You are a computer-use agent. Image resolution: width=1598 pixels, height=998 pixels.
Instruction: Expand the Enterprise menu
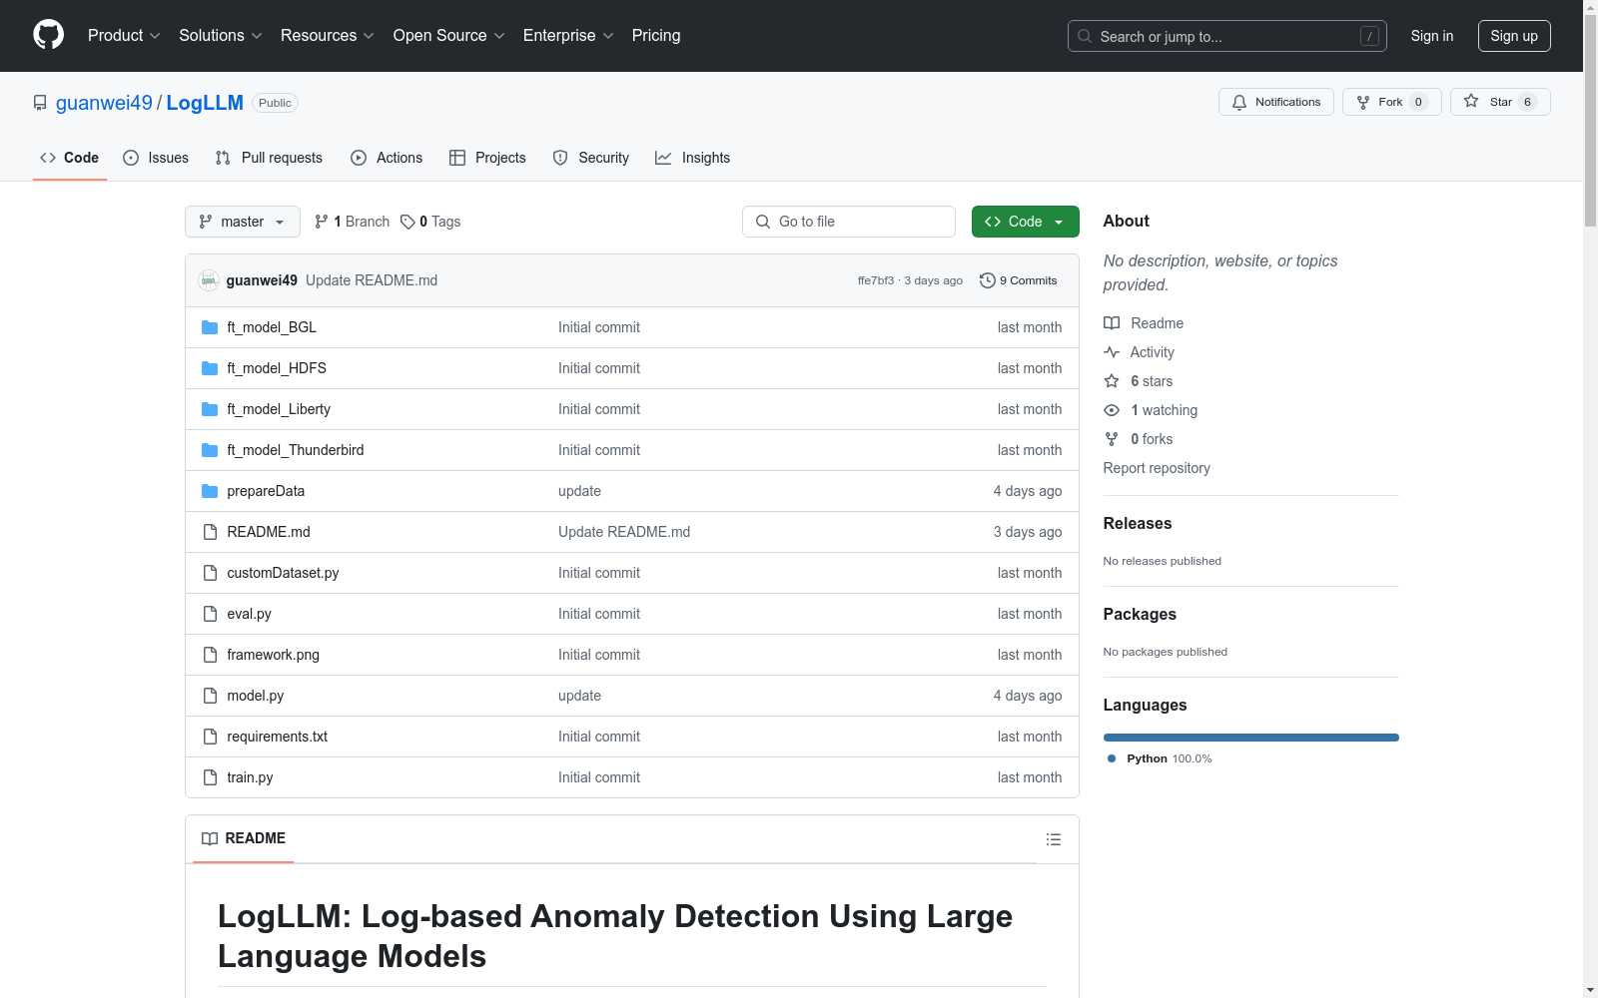pos(568,35)
